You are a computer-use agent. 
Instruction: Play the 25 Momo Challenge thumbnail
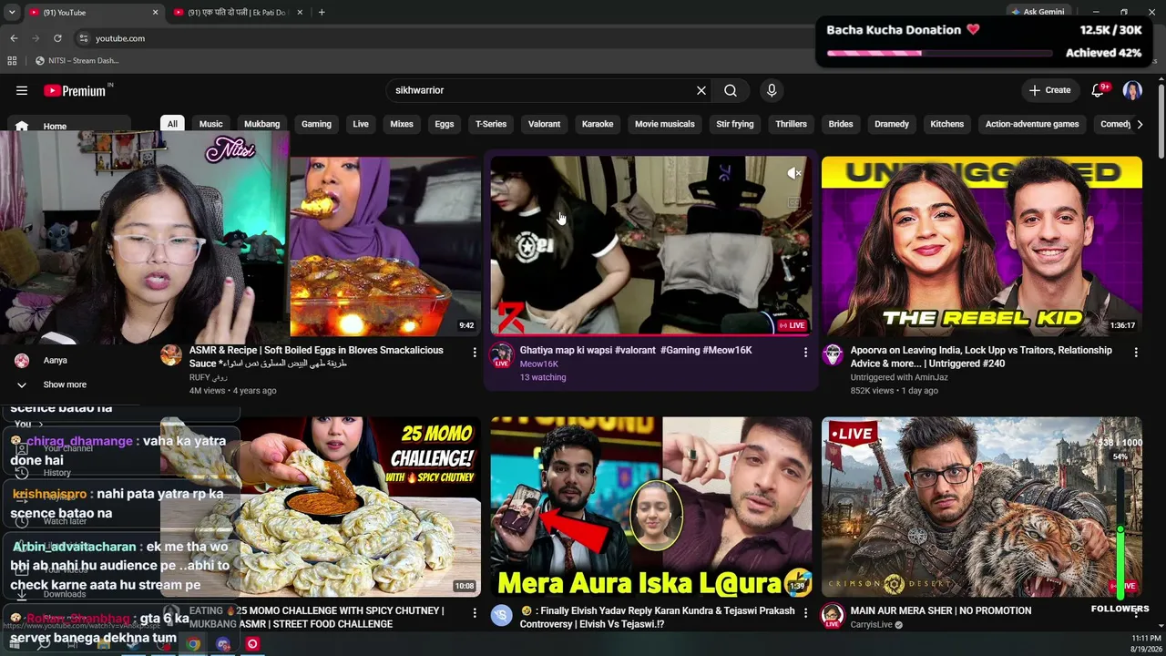point(321,507)
